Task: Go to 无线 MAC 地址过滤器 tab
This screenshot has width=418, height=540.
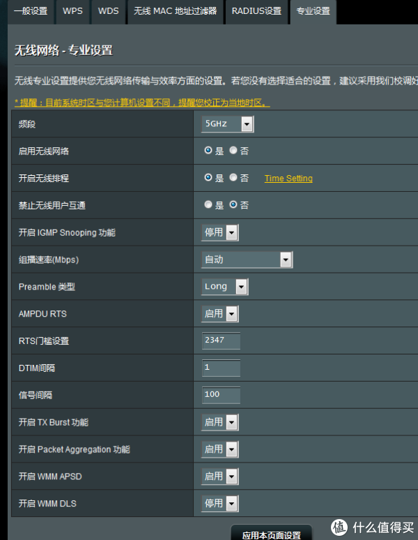Action: pos(175,11)
